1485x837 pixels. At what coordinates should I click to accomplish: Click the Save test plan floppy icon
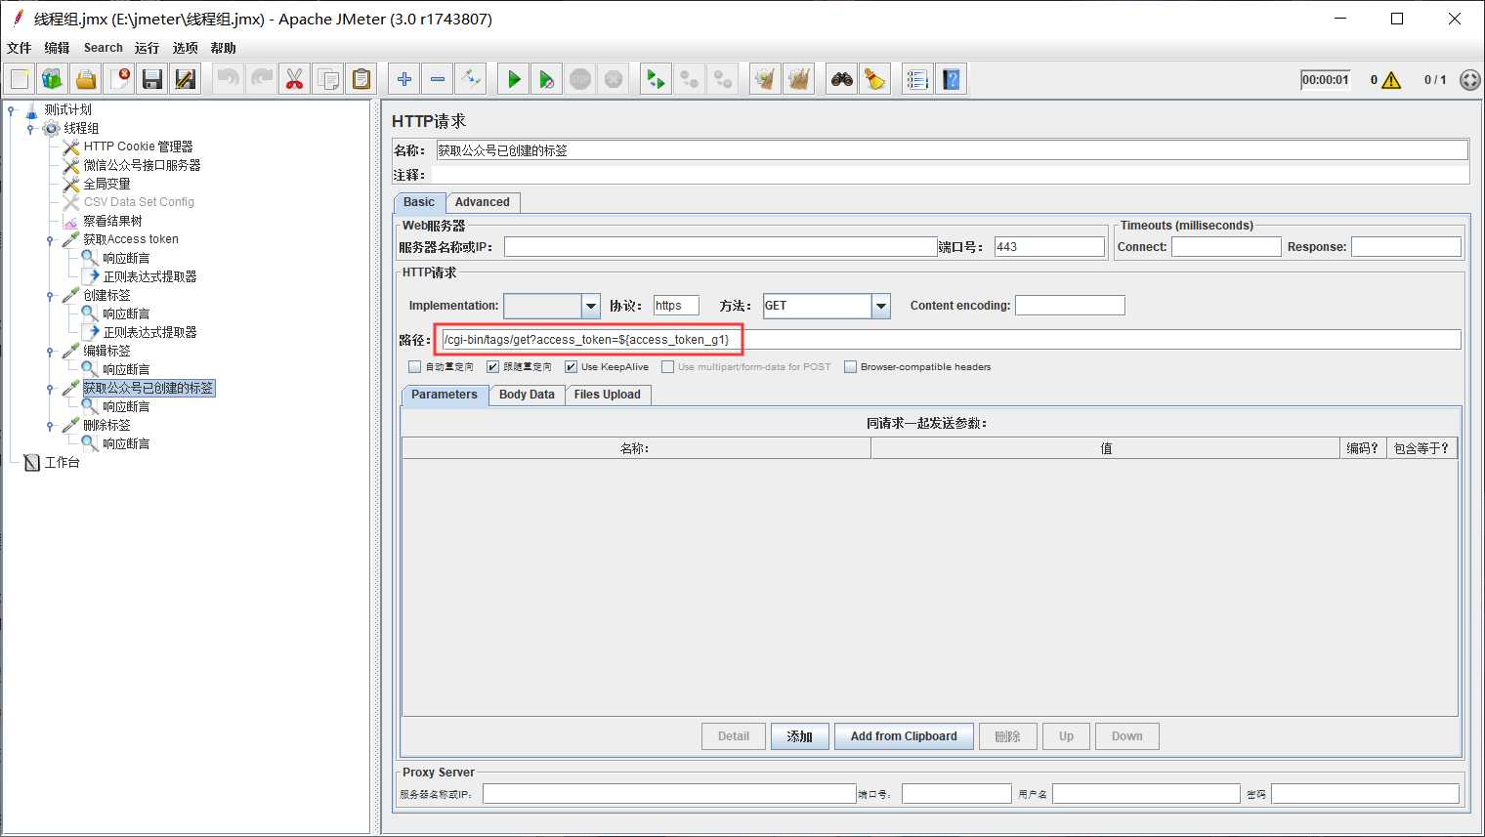pyautogui.click(x=152, y=79)
